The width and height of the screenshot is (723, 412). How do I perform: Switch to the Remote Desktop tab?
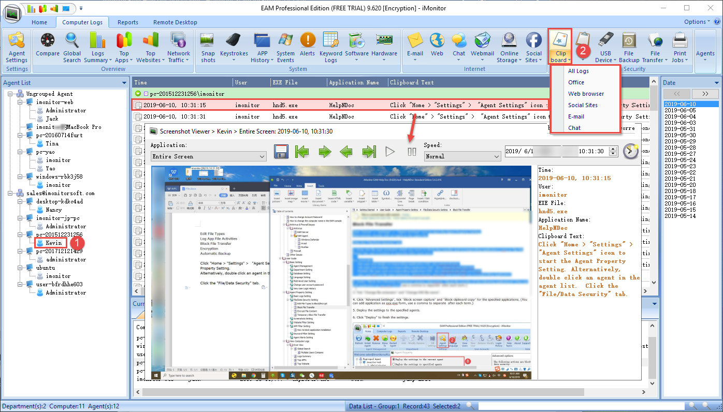click(x=175, y=22)
